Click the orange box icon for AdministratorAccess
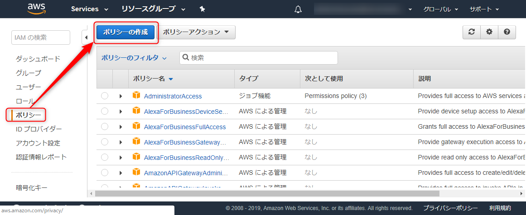526x215 pixels. tap(136, 96)
